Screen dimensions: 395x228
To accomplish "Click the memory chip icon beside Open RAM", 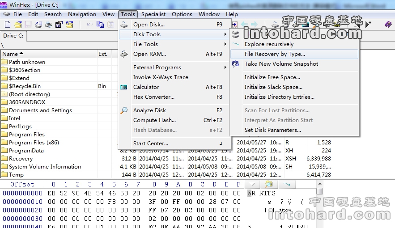I will [124, 54].
